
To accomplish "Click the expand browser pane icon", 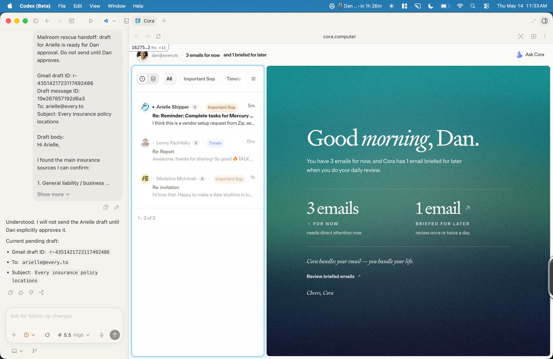I will 533,21.
